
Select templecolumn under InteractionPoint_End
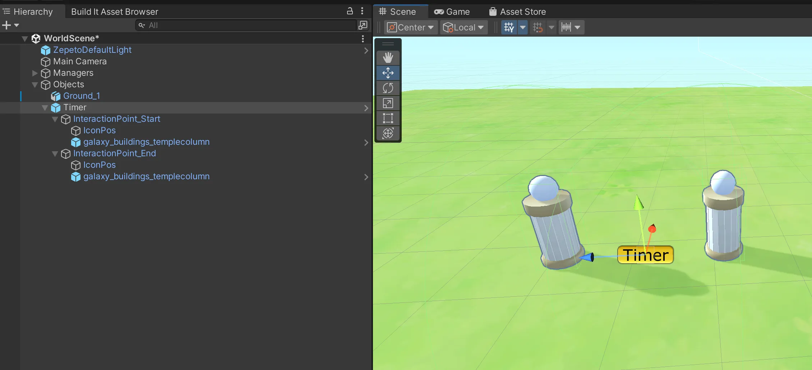point(146,176)
